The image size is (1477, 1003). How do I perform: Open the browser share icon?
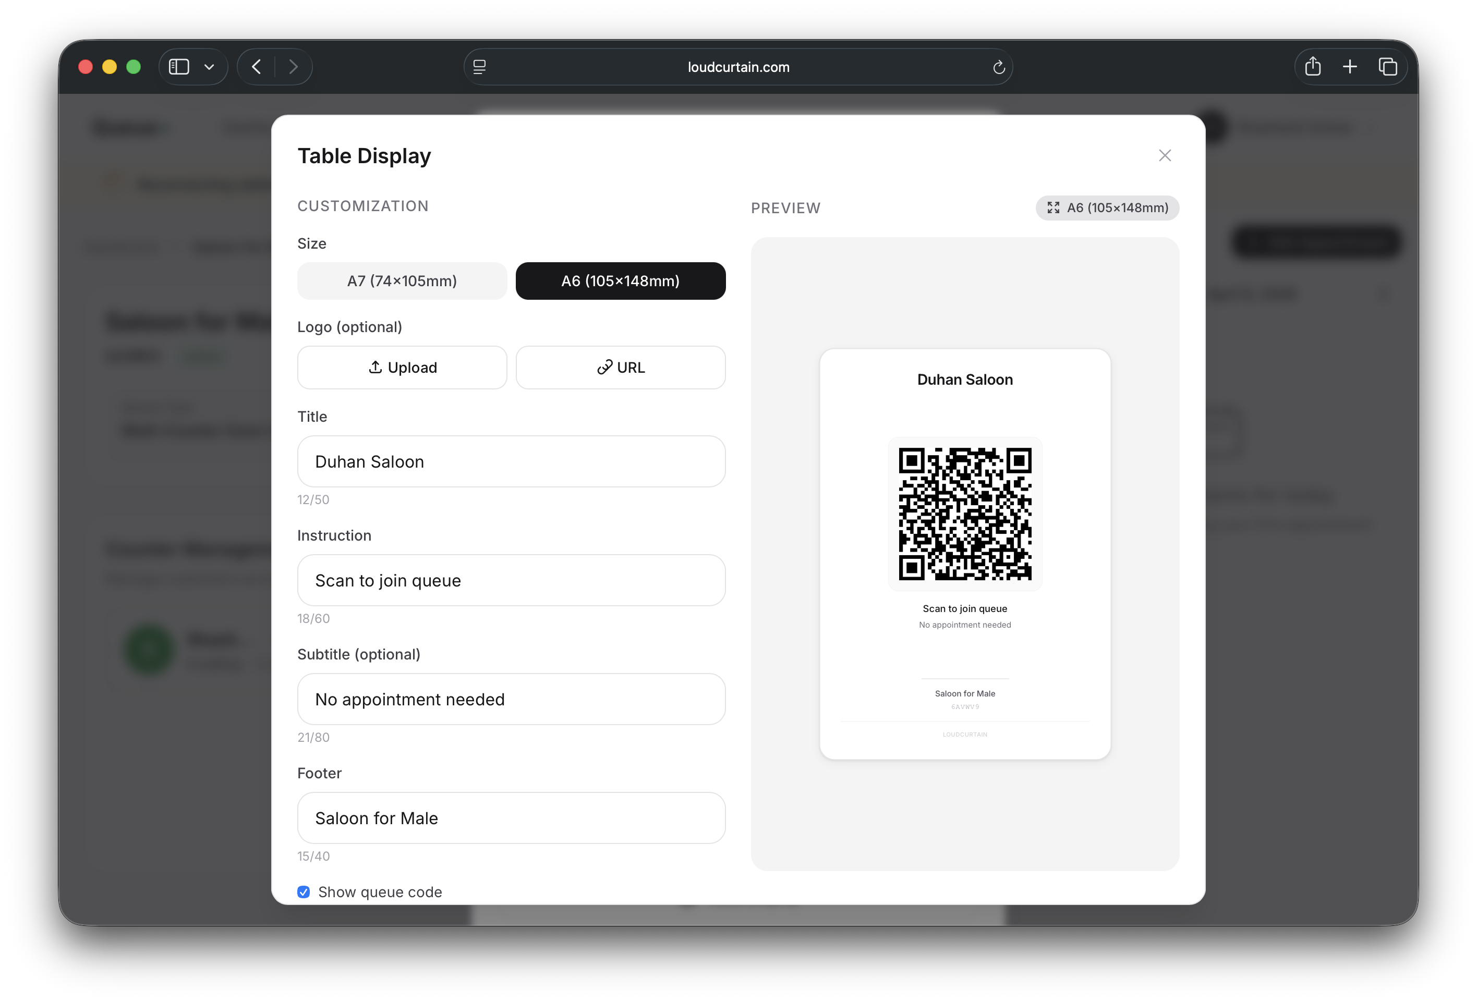1312,67
